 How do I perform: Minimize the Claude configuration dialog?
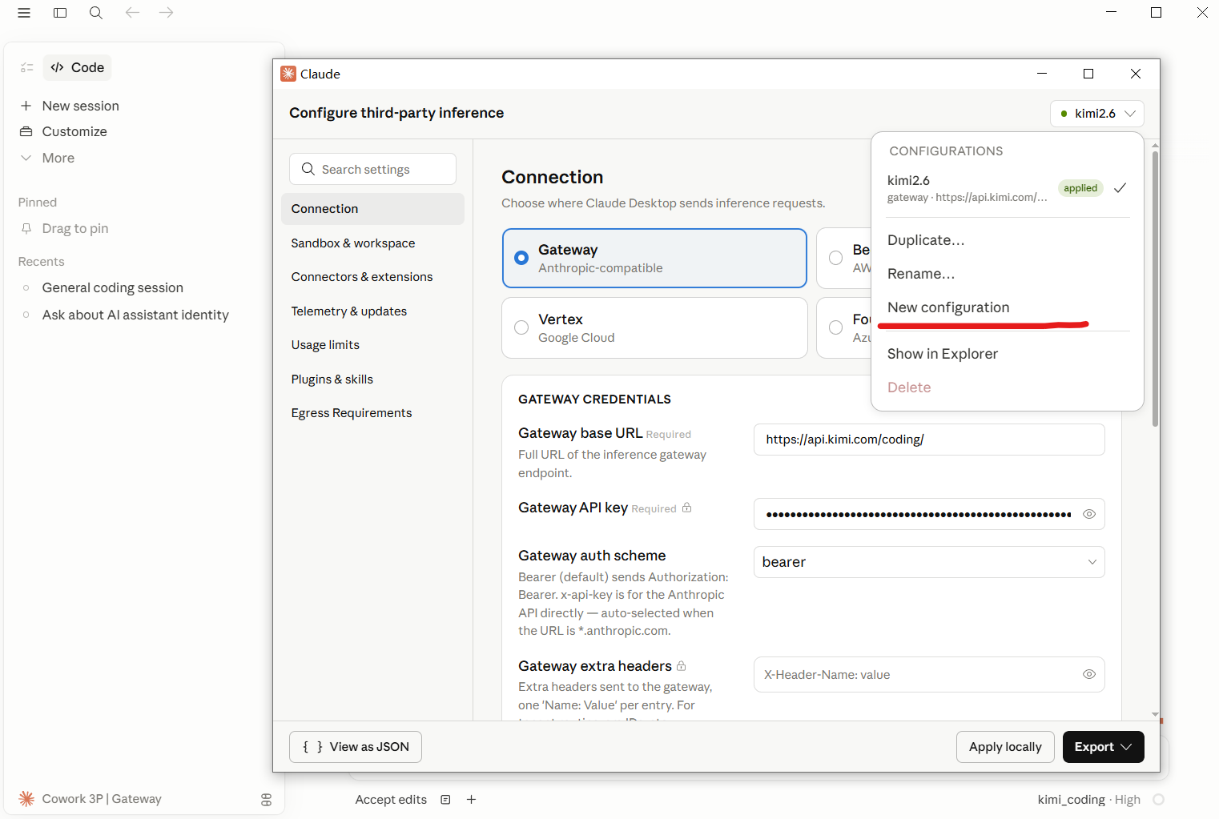tap(1042, 74)
